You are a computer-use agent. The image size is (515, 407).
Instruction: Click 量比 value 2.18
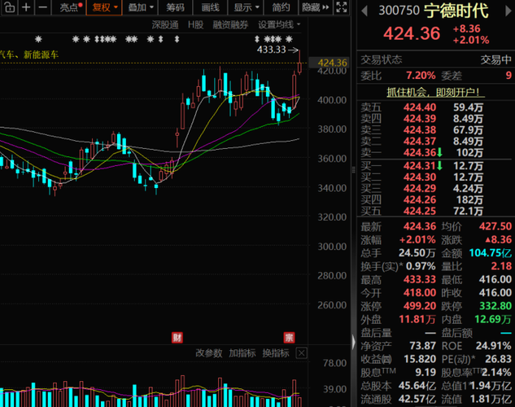click(501, 266)
